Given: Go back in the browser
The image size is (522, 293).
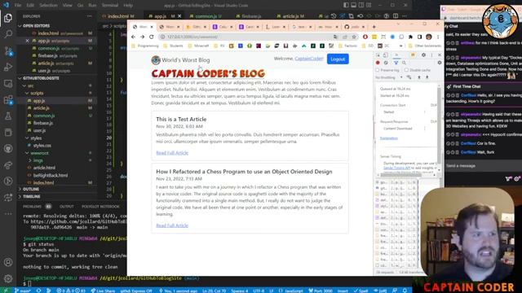Looking at the screenshot, I should (x=133, y=37).
